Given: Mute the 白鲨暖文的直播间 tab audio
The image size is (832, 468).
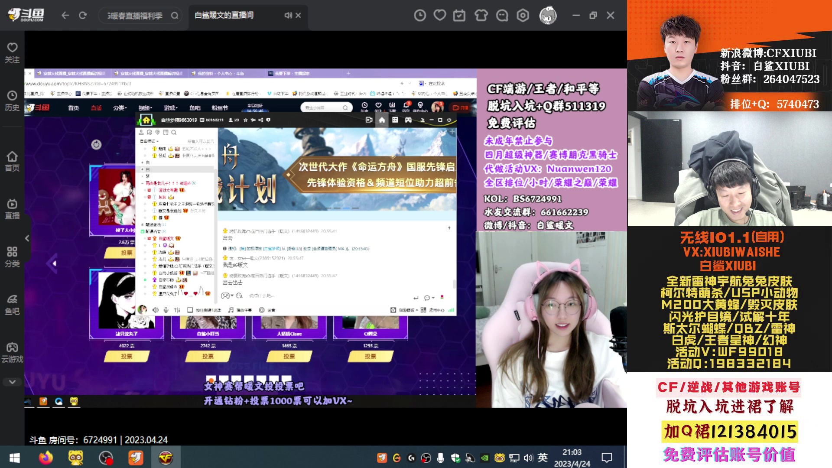Looking at the screenshot, I should point(288,15).
